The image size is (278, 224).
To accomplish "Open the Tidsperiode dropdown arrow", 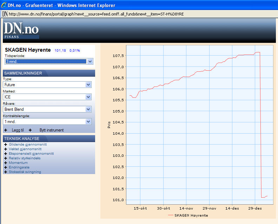I will [x=90, y=62].
